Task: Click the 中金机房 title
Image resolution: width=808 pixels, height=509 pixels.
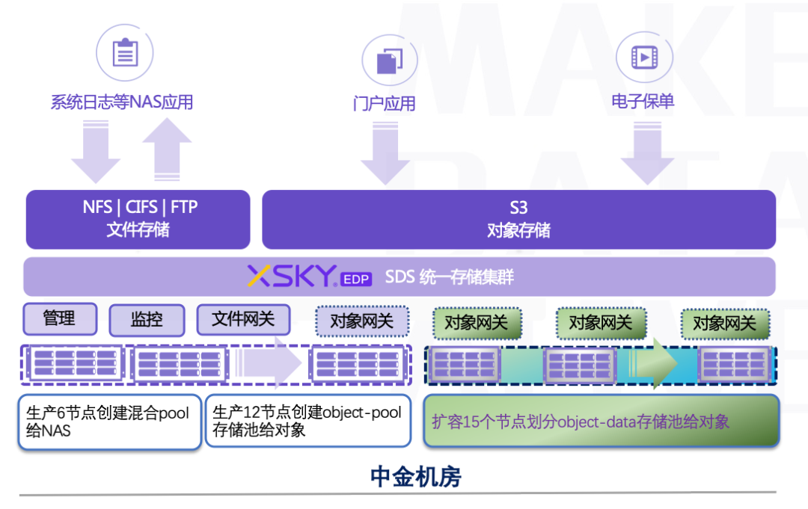Action: (415, 477)
